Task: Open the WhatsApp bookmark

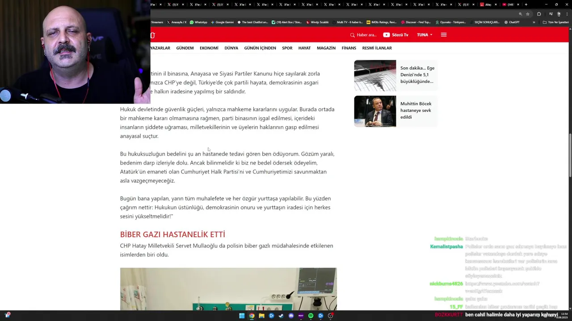Action: pyautogui.click(x=198, y=22)
